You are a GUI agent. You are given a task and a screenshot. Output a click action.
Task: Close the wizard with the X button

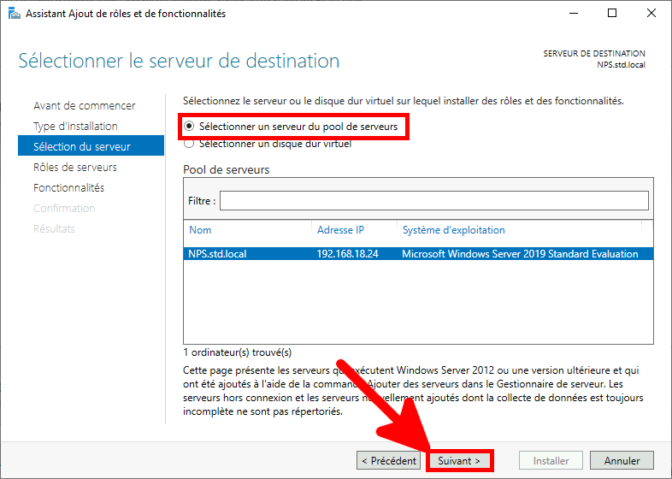[651, 14]
